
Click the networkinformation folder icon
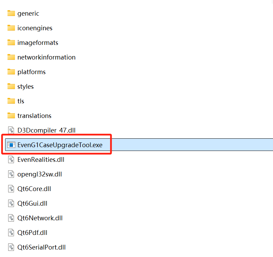[x=11, y=57]
